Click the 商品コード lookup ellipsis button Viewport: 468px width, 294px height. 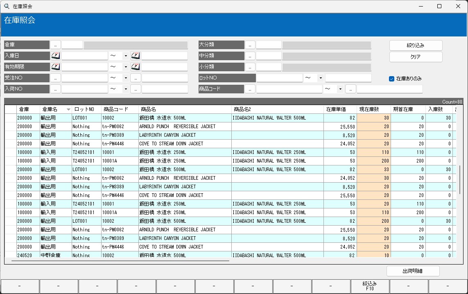click(x=250, y=89)
